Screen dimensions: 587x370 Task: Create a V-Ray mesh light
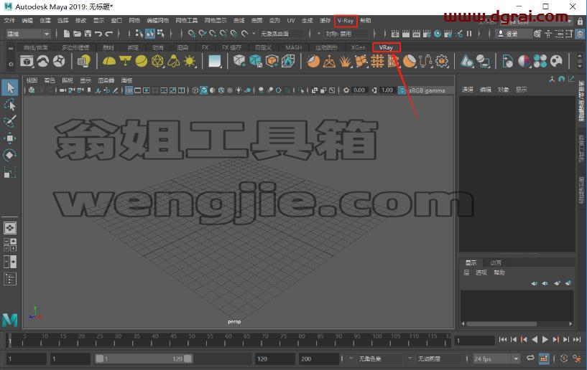click(x=157, y=61)
